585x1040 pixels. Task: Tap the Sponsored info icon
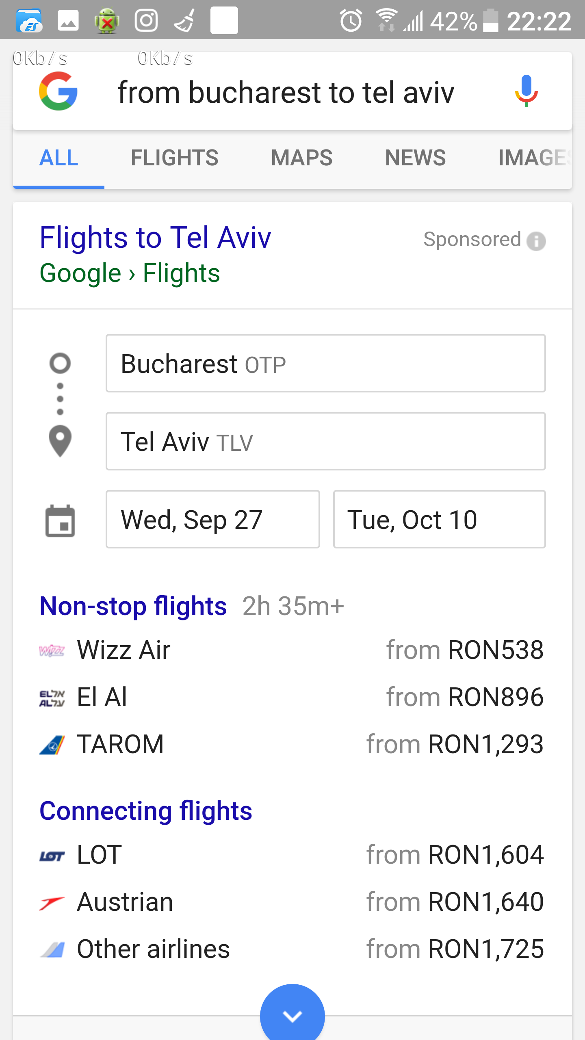click(x=536, y=241)
